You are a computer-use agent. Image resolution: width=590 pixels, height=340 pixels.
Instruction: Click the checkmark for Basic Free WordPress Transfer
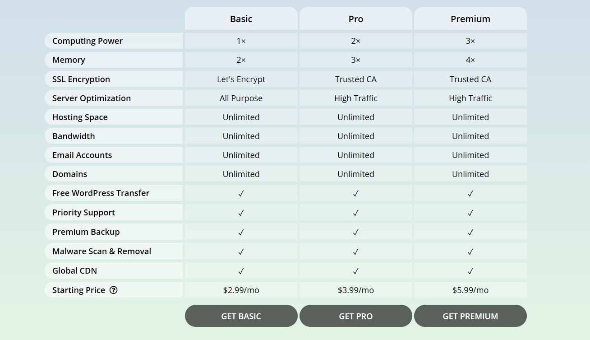(x=241, y=193)
